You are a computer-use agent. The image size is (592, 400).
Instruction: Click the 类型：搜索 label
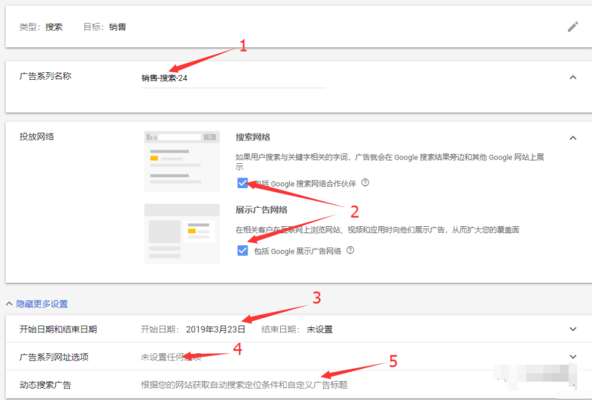click(41, 27)
